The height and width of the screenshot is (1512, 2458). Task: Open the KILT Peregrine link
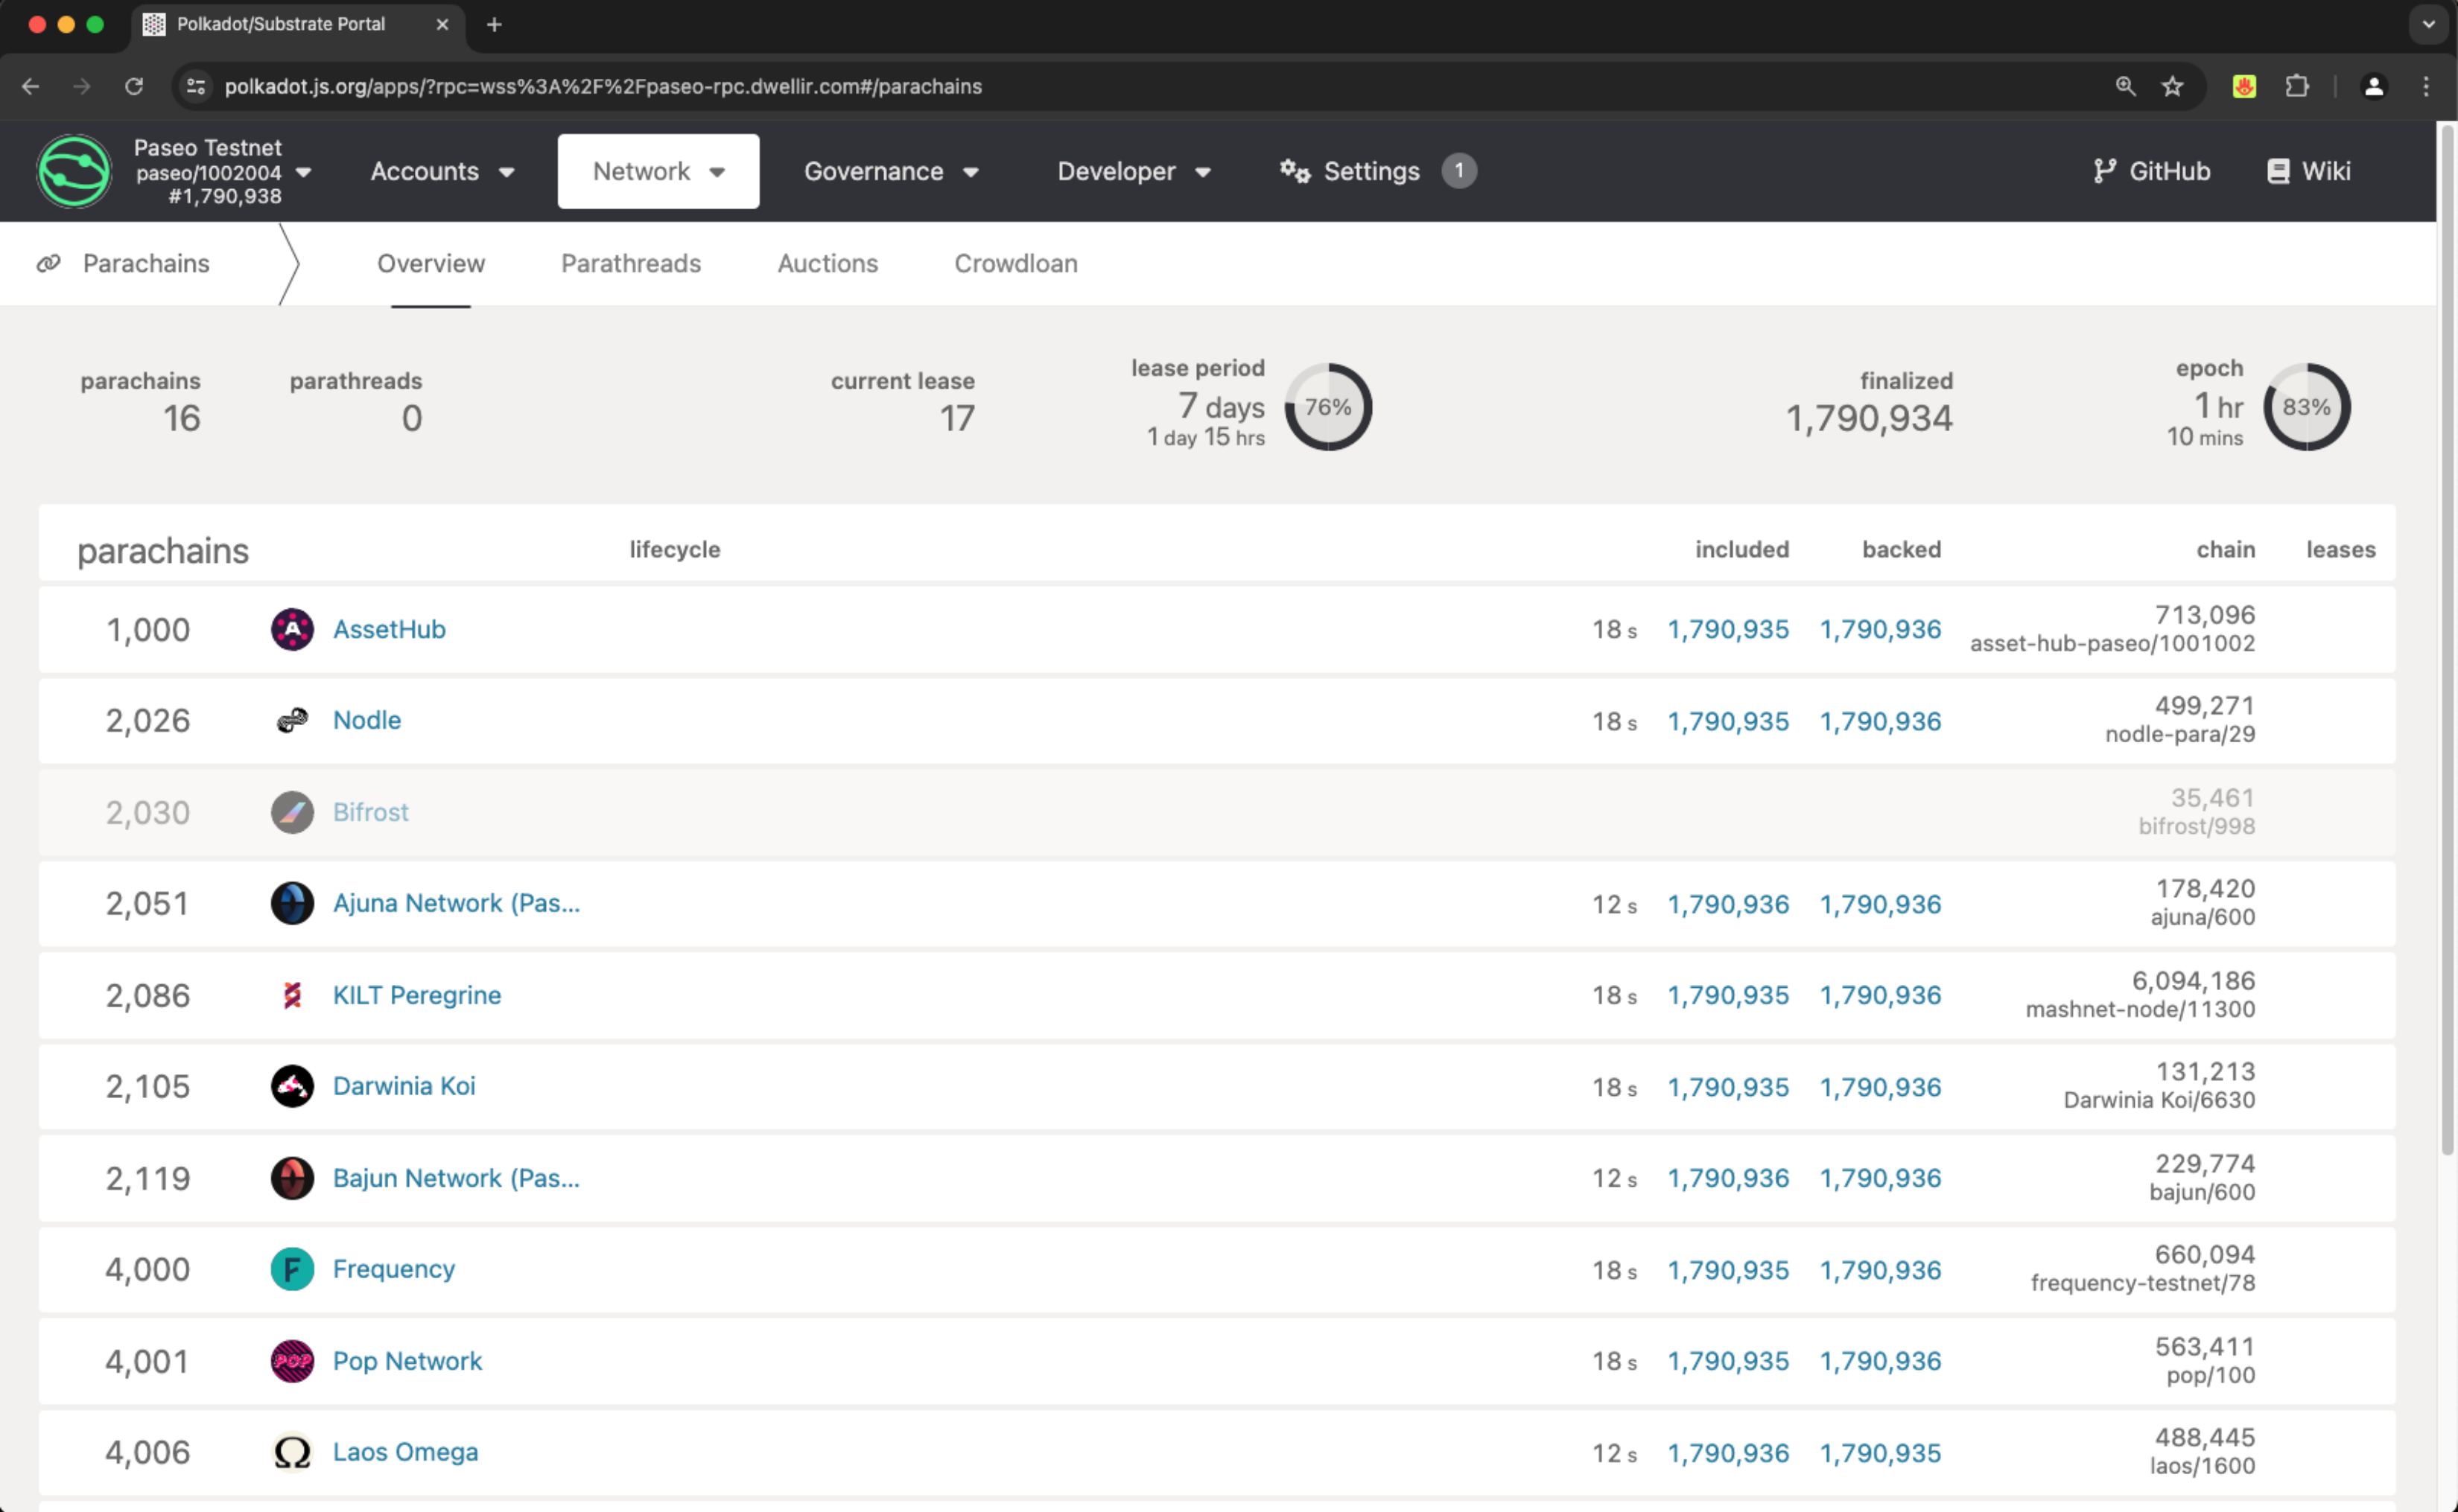(x=417, y=995)
